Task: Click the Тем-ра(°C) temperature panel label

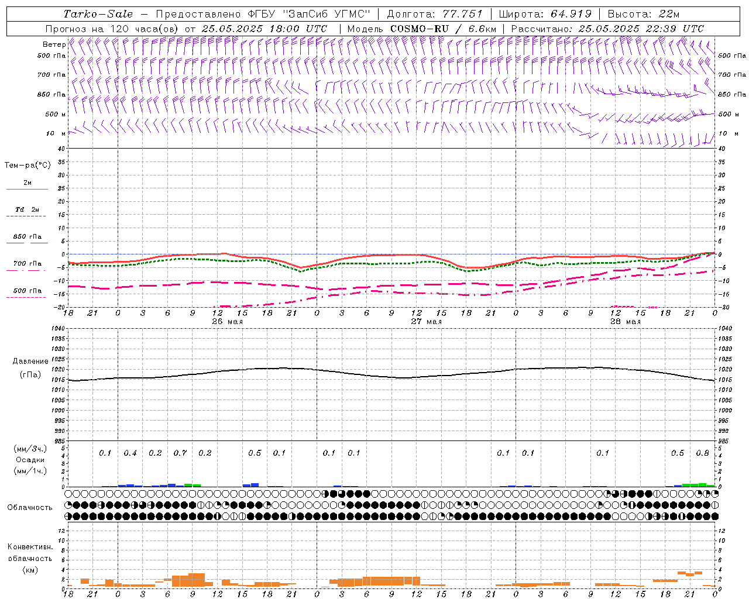Action: coord(28,166)
